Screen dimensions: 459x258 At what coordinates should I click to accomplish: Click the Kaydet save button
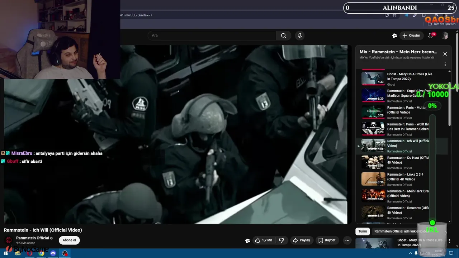click(327, 240)
